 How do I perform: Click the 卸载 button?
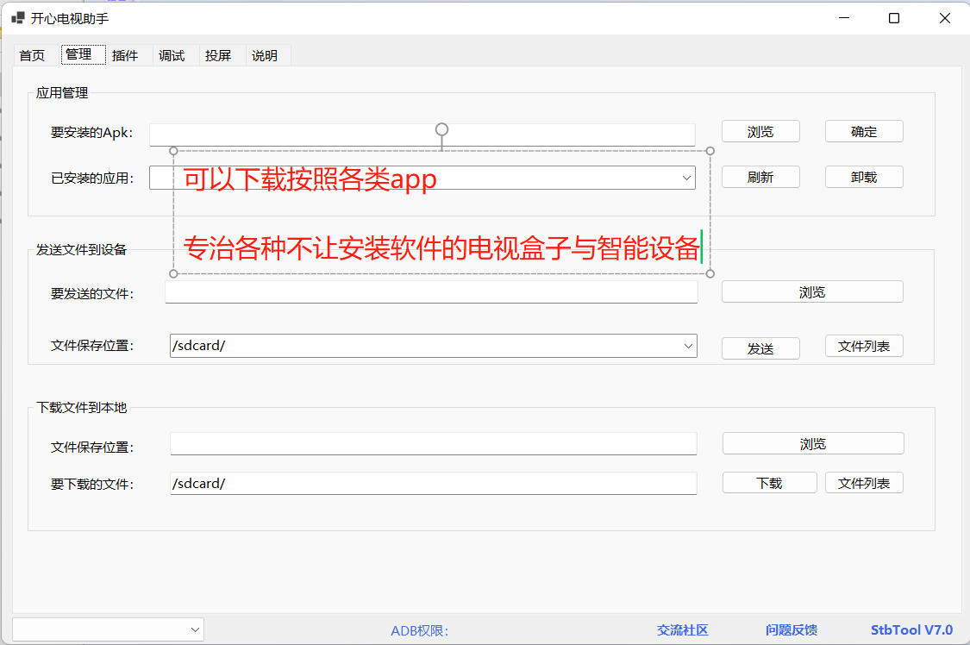coord(863,177)
